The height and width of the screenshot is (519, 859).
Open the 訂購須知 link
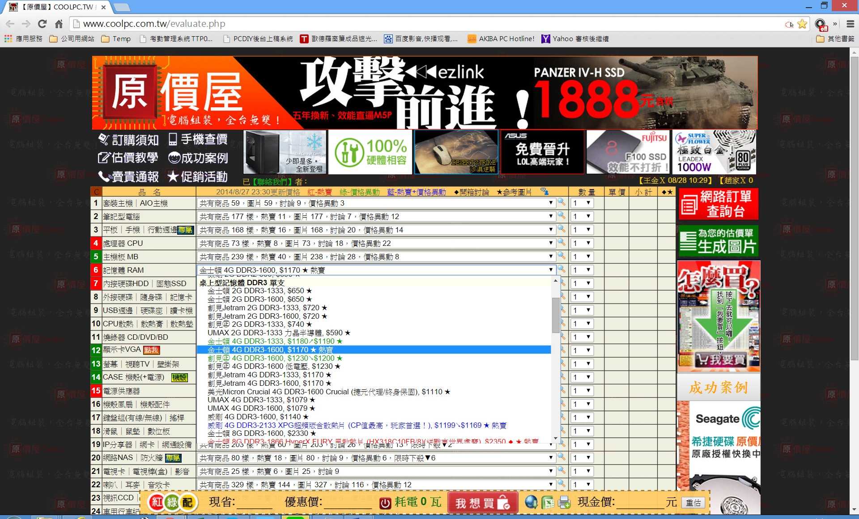(128, 140)
